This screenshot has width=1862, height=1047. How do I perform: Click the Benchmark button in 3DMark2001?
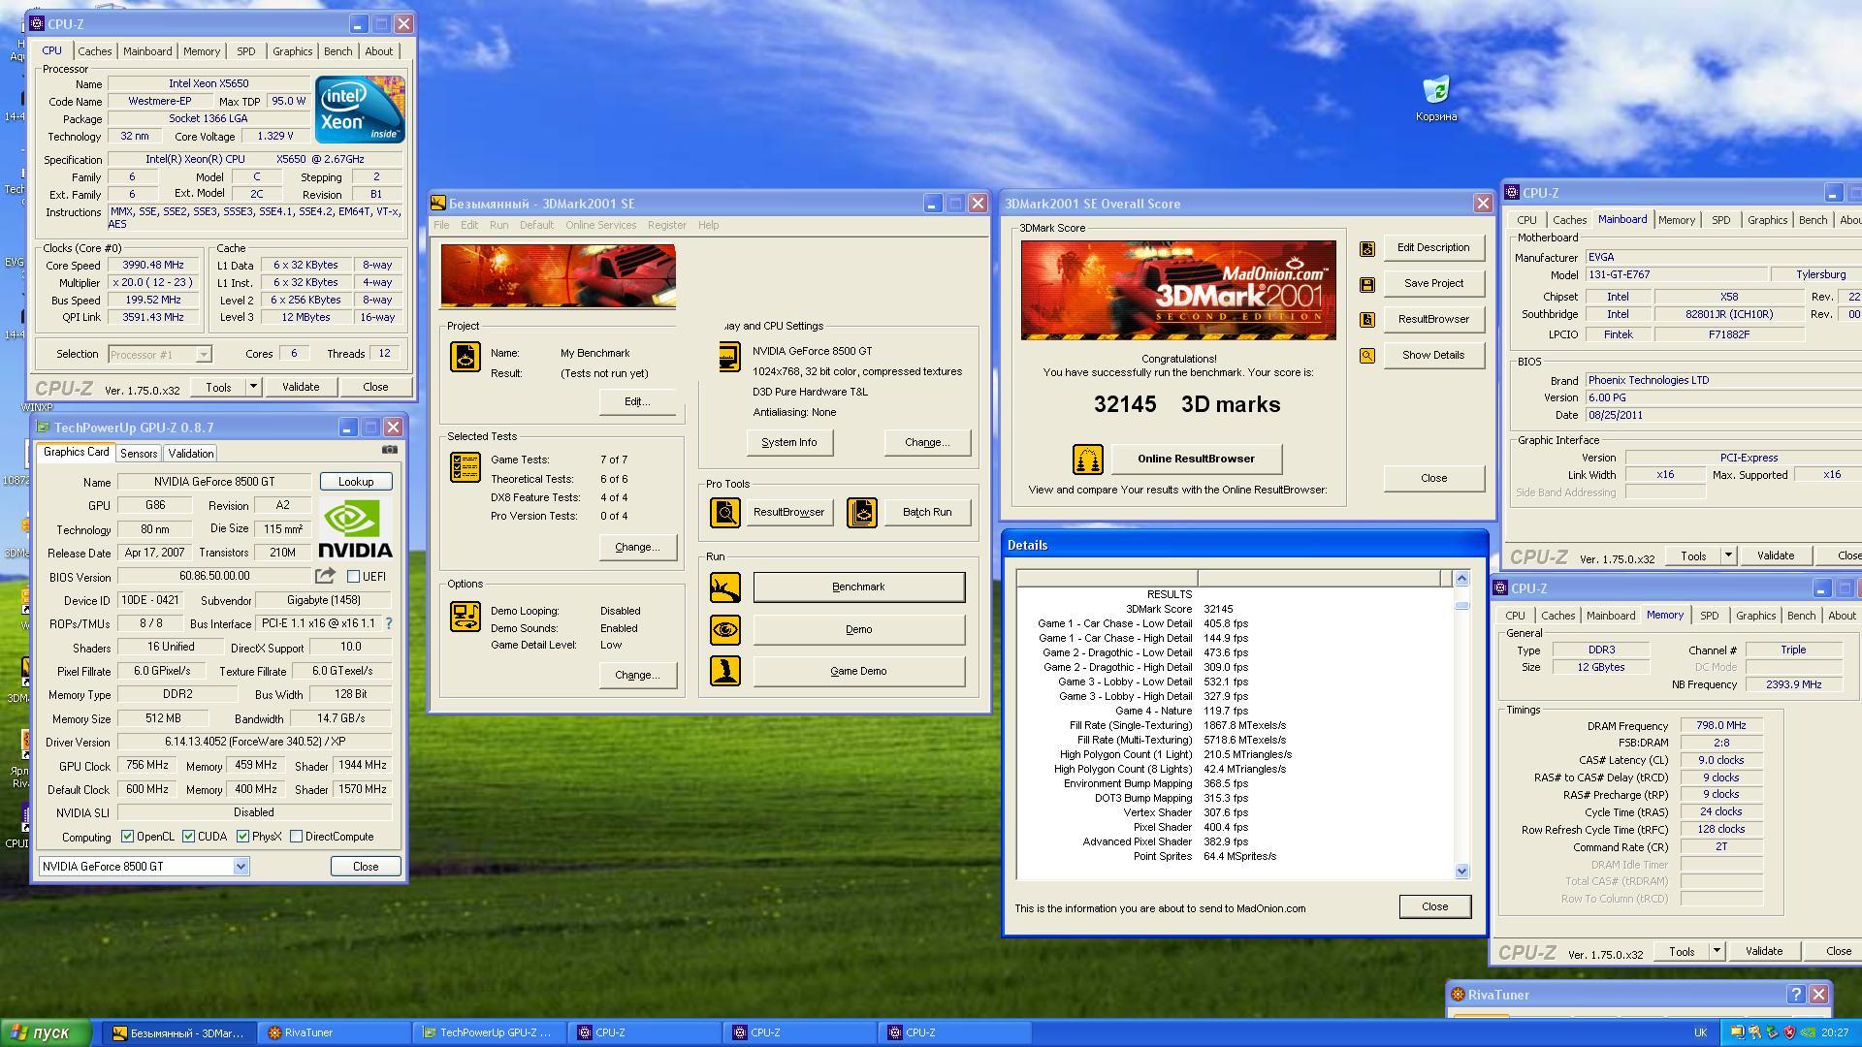(x=858, y=587)
